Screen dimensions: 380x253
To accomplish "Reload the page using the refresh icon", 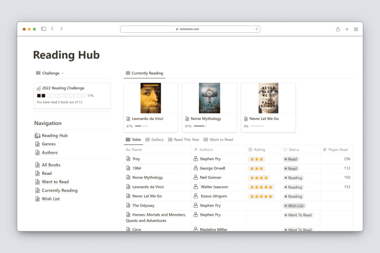I will tap(256, 29).
